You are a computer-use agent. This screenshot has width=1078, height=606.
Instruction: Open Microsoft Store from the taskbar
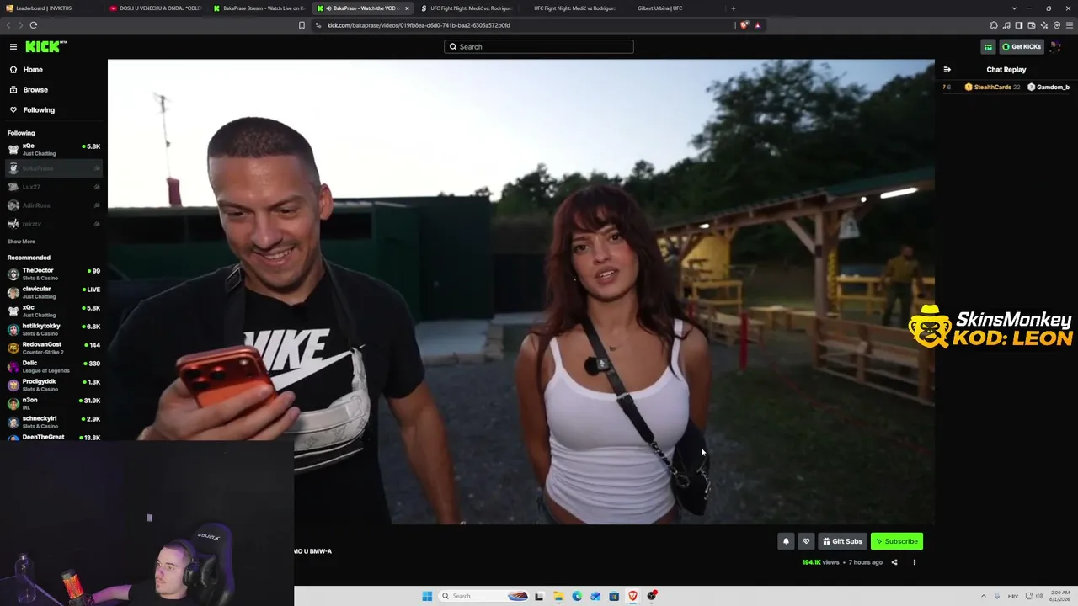[x=614, y=596]
